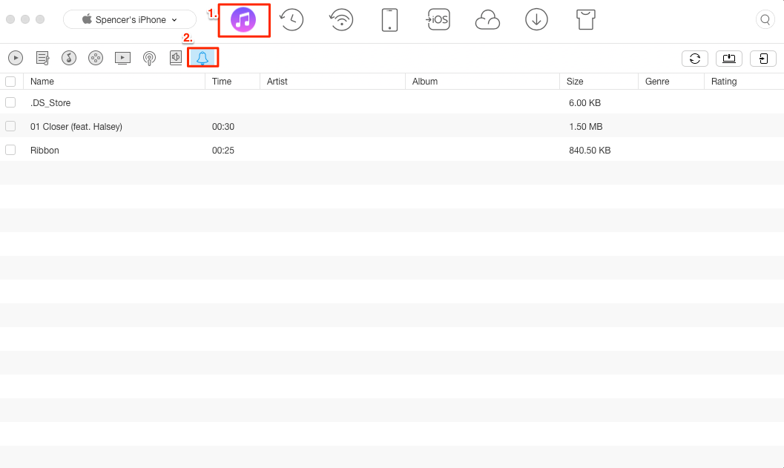Click the red close window button
Screen dimensions: 784x468
tap(10, 19)
